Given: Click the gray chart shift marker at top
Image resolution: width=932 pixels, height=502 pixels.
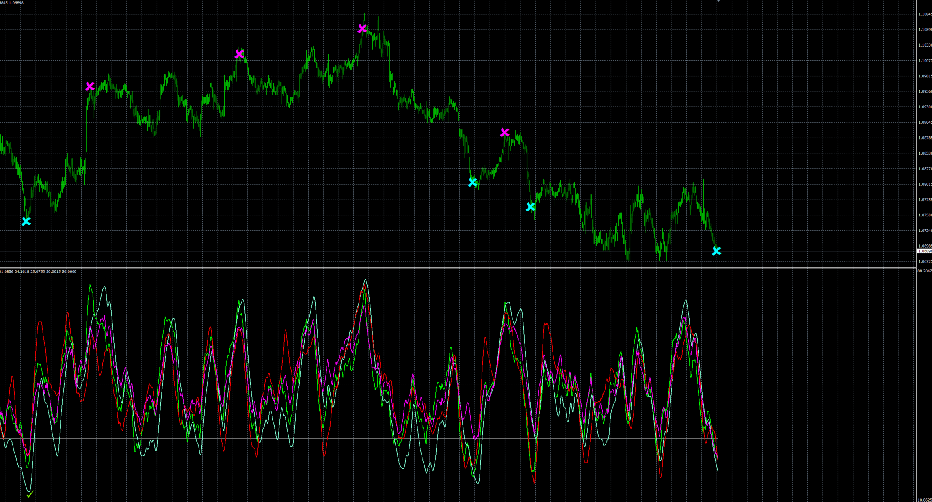Looking at the screenshot, I should (x=718, y=1).
